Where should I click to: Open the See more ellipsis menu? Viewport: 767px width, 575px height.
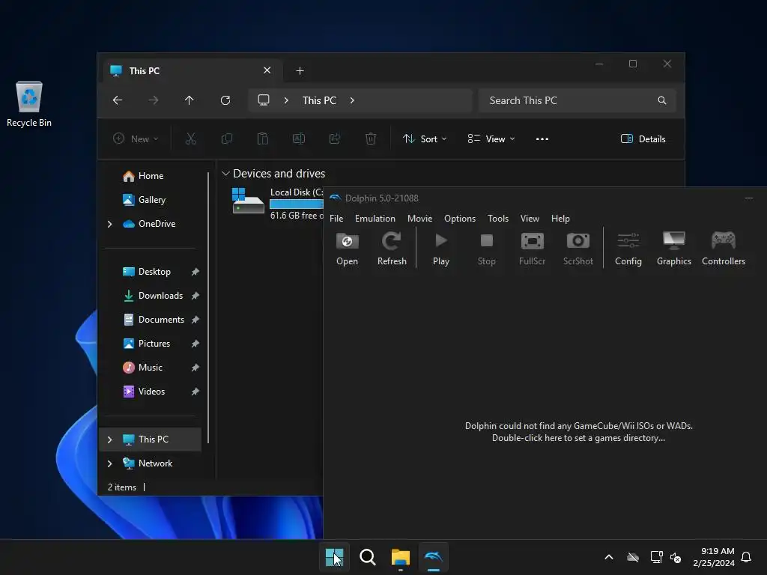point(542,139)
